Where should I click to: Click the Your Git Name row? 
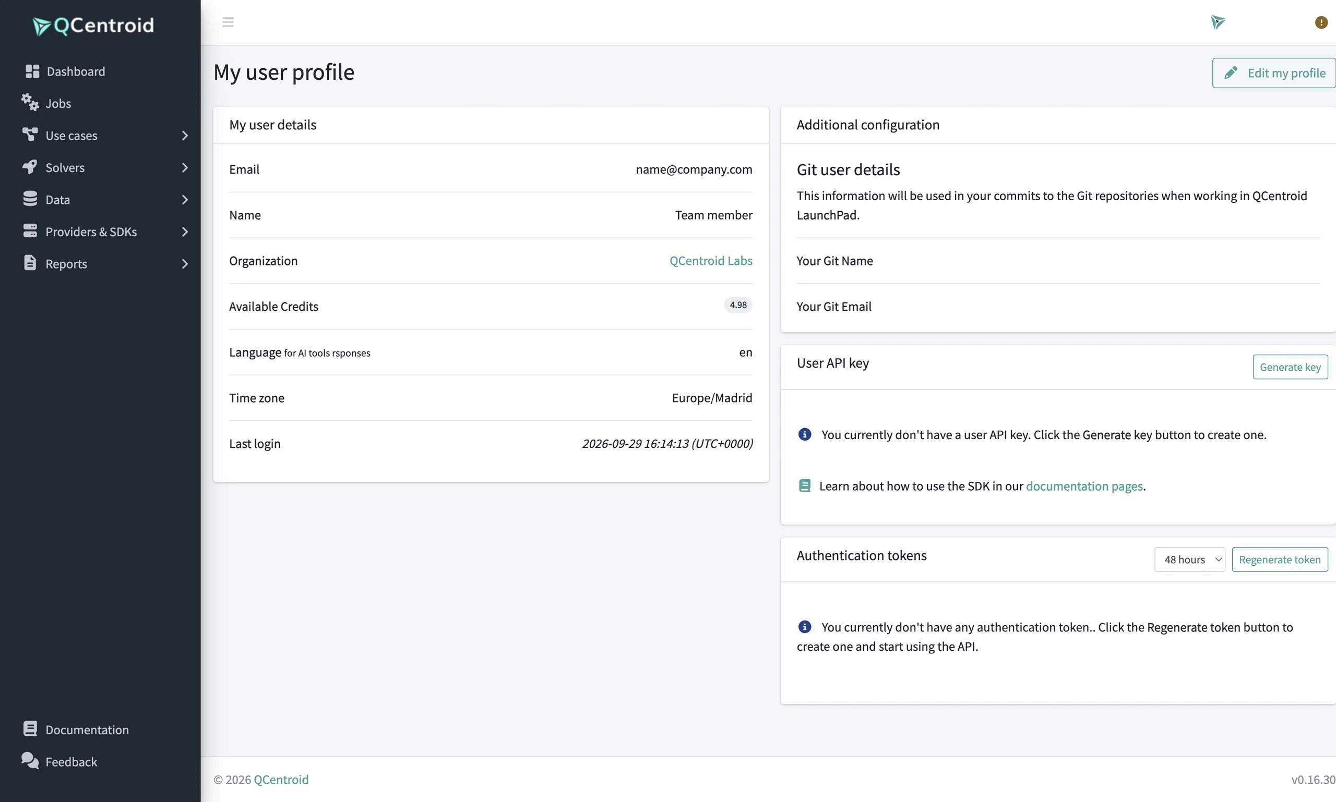(1058, 261)
